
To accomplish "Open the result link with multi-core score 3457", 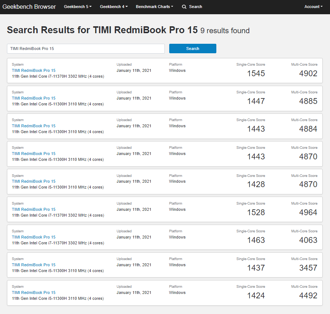I will [x=34, y=265].
